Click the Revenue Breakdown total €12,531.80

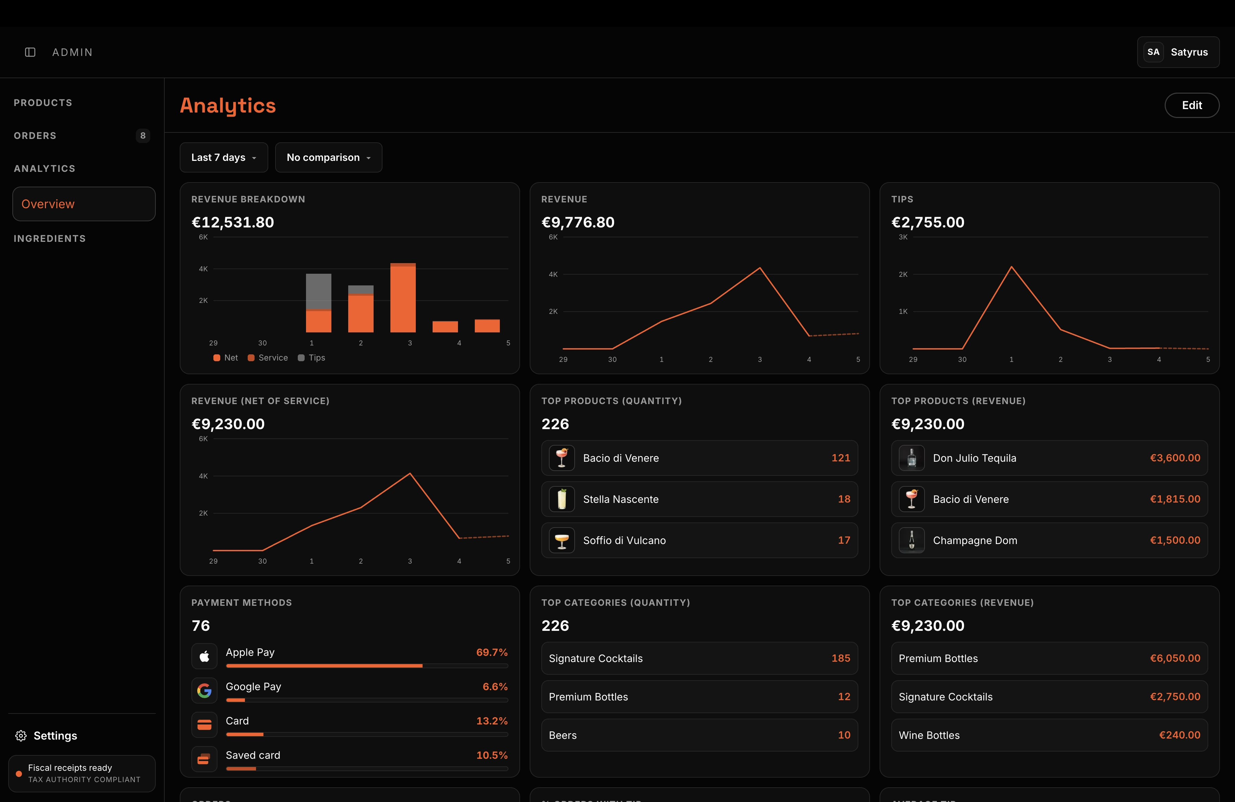[x=233, y=222]
